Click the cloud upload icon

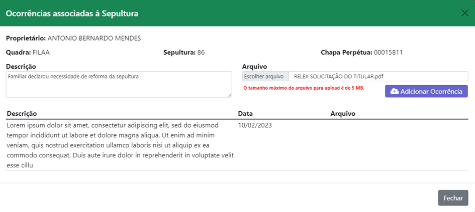pyautogui.click(x=395, y=92)
